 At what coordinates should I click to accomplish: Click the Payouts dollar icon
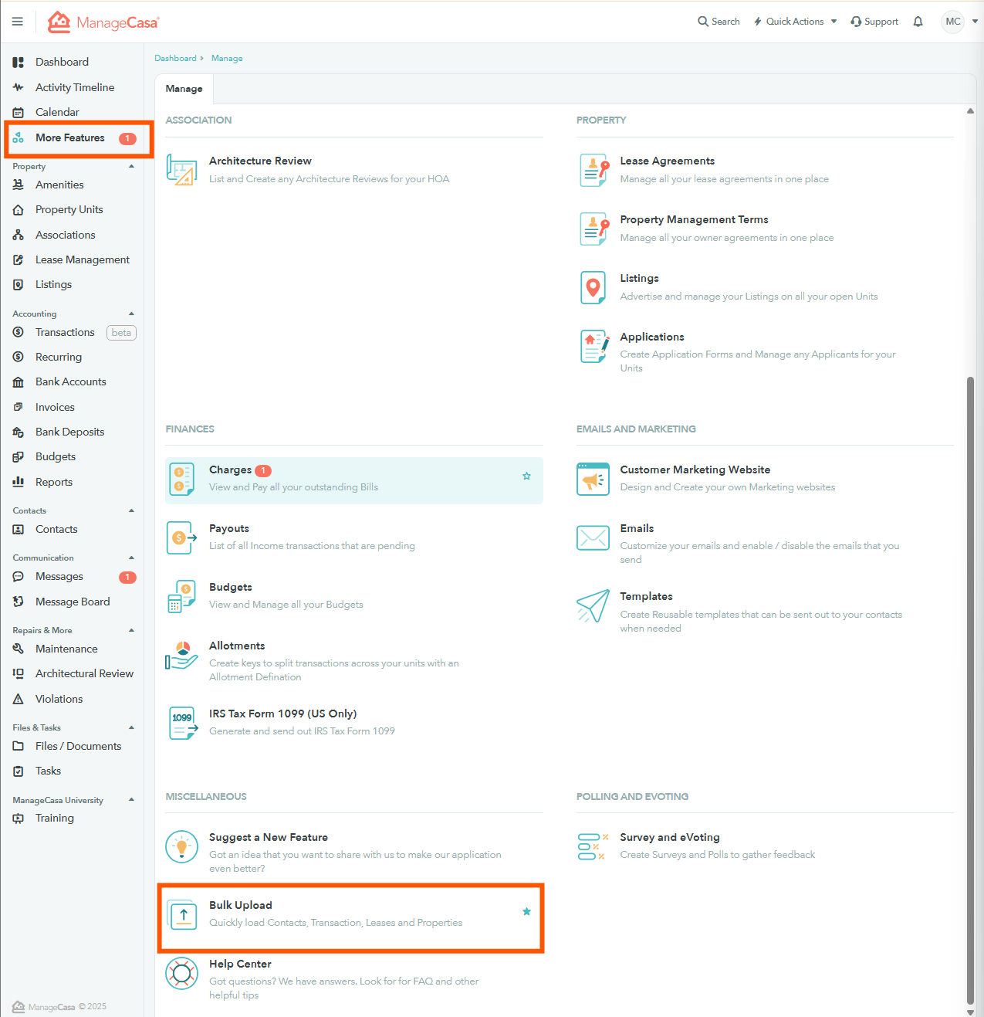pos(182,537)
